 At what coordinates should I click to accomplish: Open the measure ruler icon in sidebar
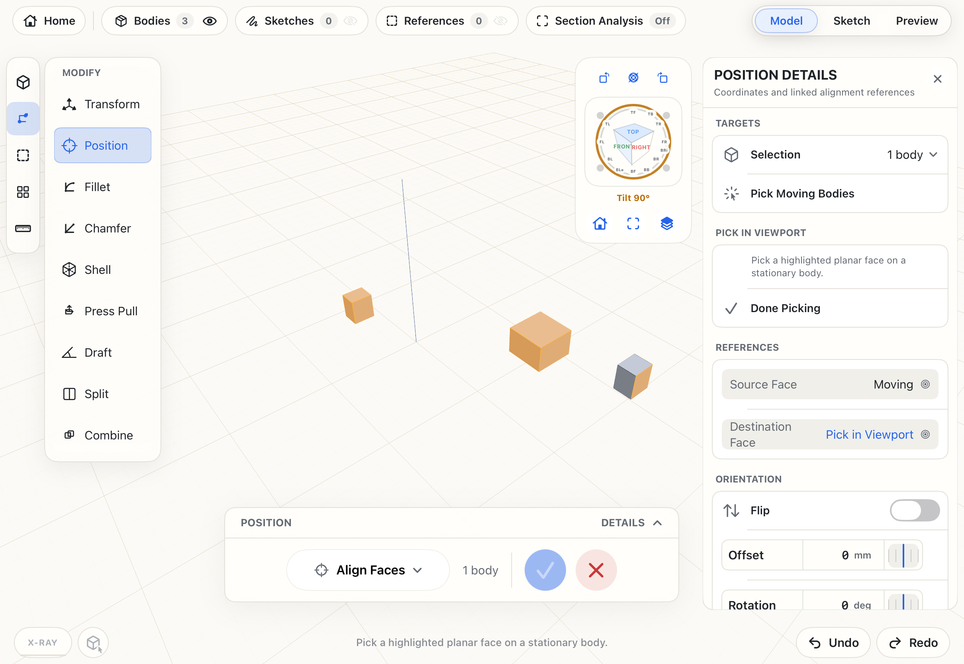click(23, 228)
